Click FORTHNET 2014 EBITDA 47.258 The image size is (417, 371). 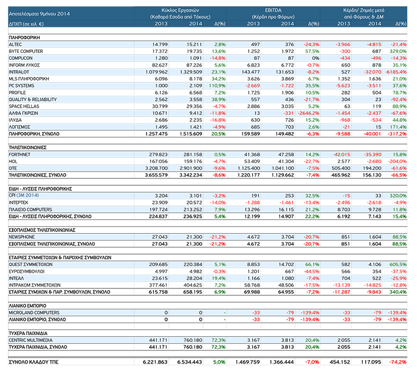[286, 154]
